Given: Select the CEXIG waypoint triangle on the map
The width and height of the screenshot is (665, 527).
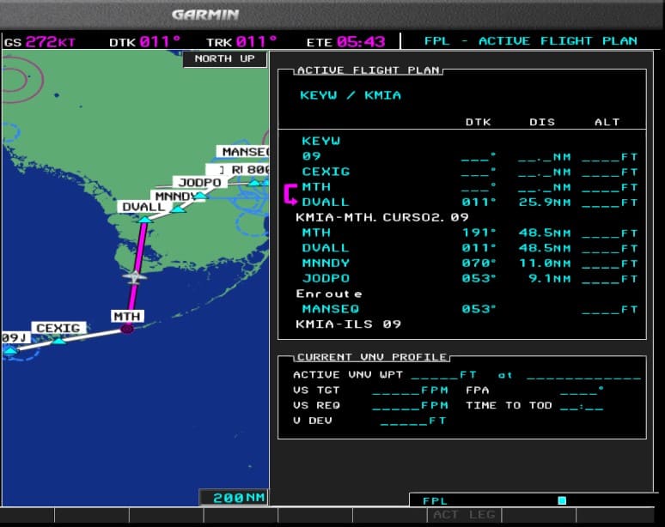Looking at the screenshot, I should tap(58, 340).
